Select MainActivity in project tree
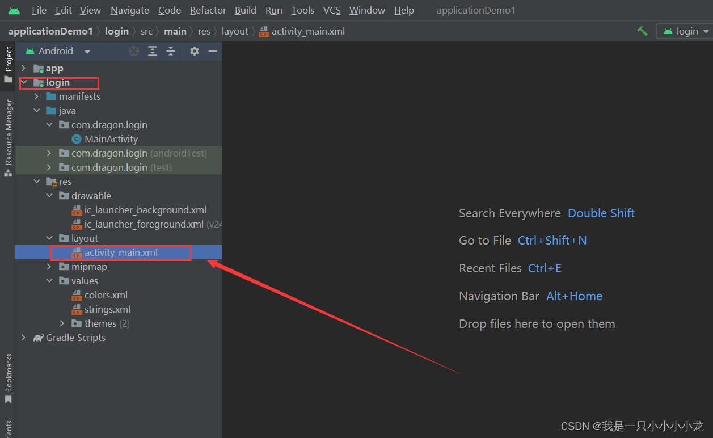The width and height of the screenshot is (713, 438). click(119, 139)
